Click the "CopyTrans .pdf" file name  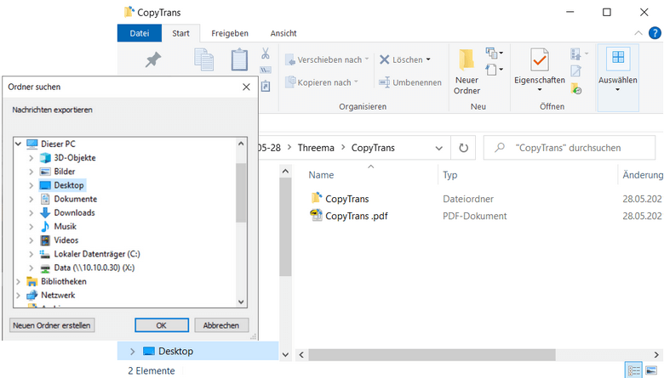[x=357, y=216]
